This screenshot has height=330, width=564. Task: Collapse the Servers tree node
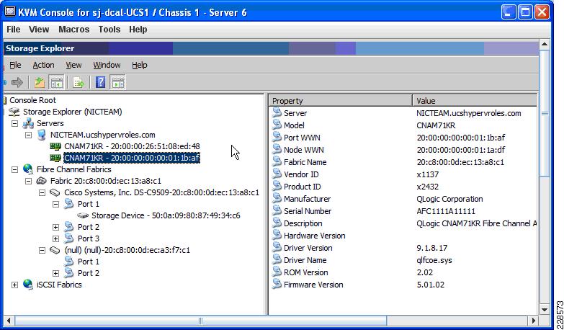(x=14, y=123)
